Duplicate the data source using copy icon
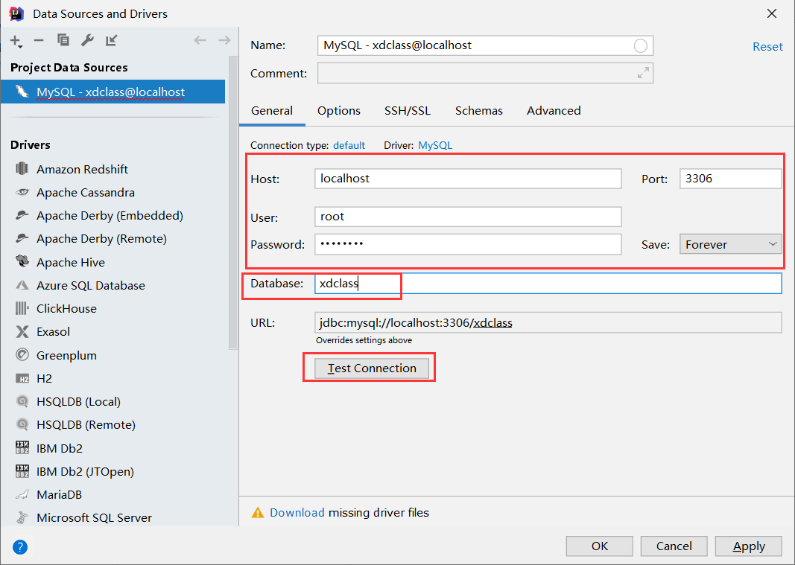The width and height of the screenshot is (795, 565). pos(63,40)
